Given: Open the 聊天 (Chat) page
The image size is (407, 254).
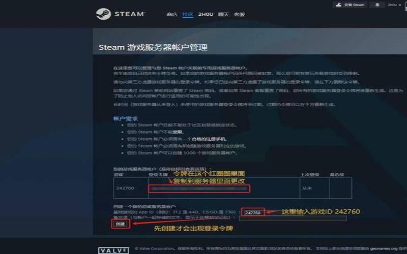Looking at the screenshot, I should 224,14.
